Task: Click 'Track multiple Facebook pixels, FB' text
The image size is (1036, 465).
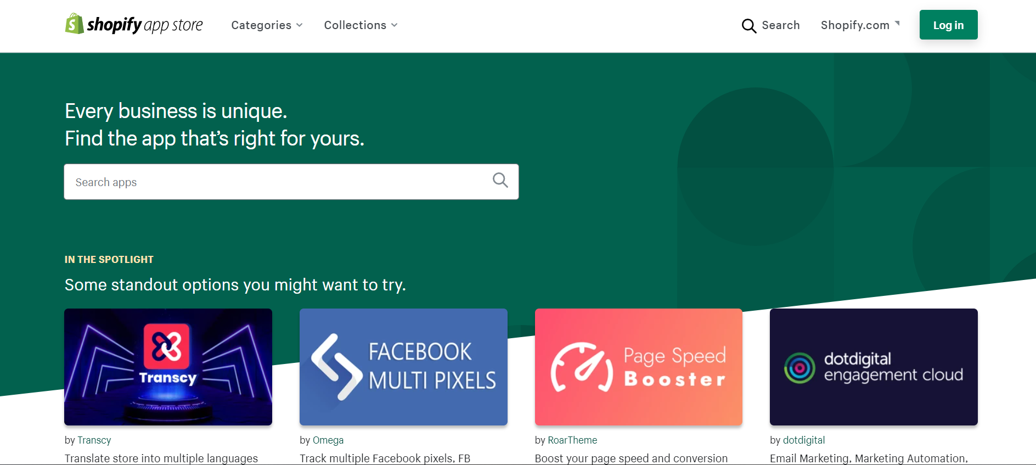Action: coord(385,458)
